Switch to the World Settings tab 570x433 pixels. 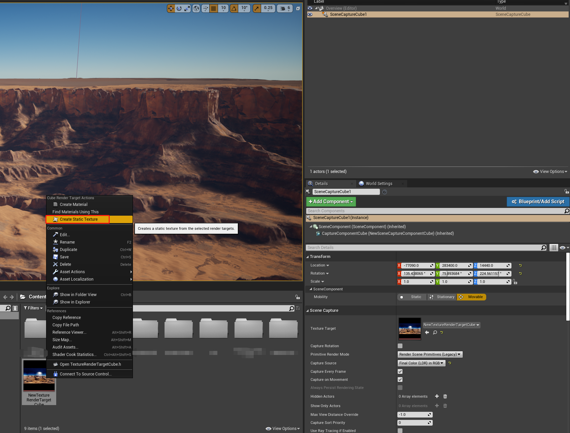[x=379, y=184]
